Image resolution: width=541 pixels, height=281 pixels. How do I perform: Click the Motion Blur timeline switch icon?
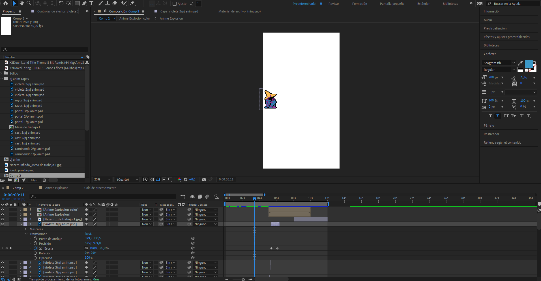point(207,197)
